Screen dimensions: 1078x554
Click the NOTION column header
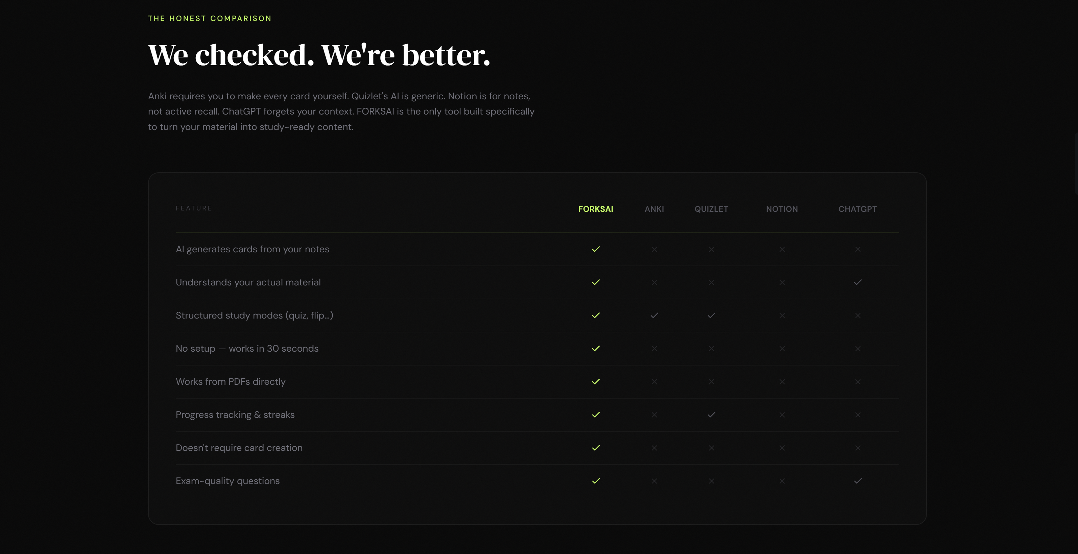click(x=782, y=209)
